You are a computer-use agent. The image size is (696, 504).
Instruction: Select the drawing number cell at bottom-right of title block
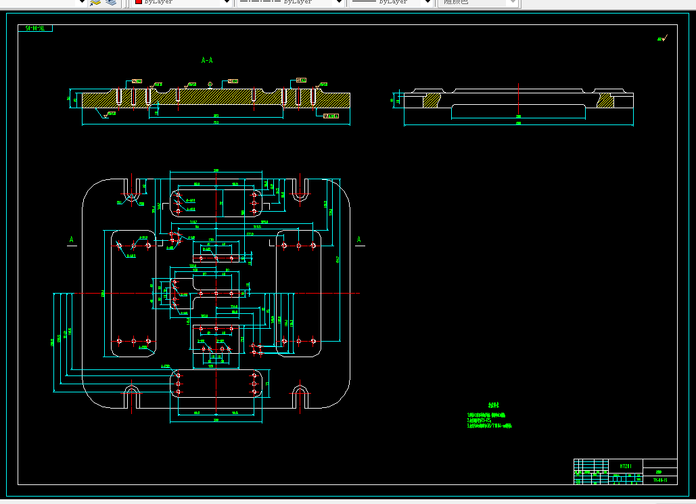(660, 480)
